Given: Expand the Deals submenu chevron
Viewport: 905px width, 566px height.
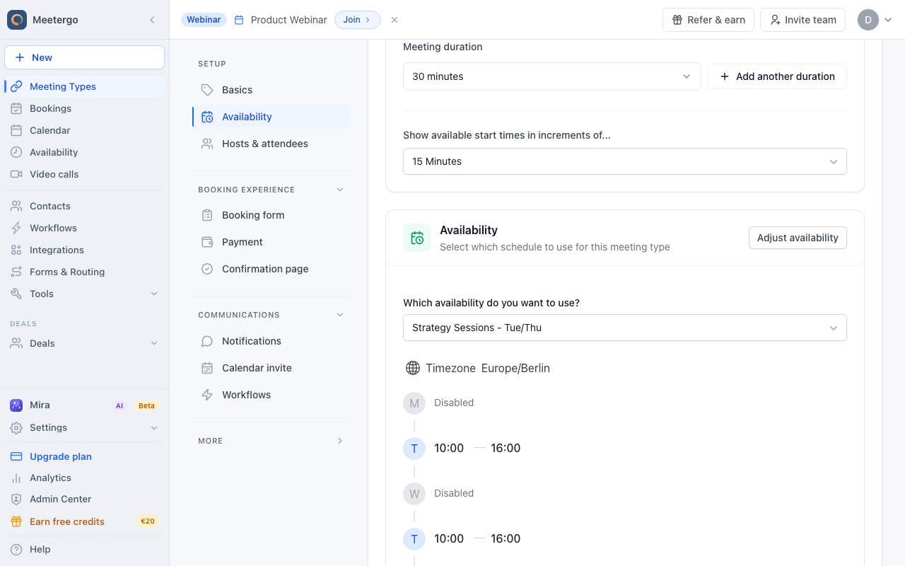Looking at the screenshot, I should pos(154,343).
